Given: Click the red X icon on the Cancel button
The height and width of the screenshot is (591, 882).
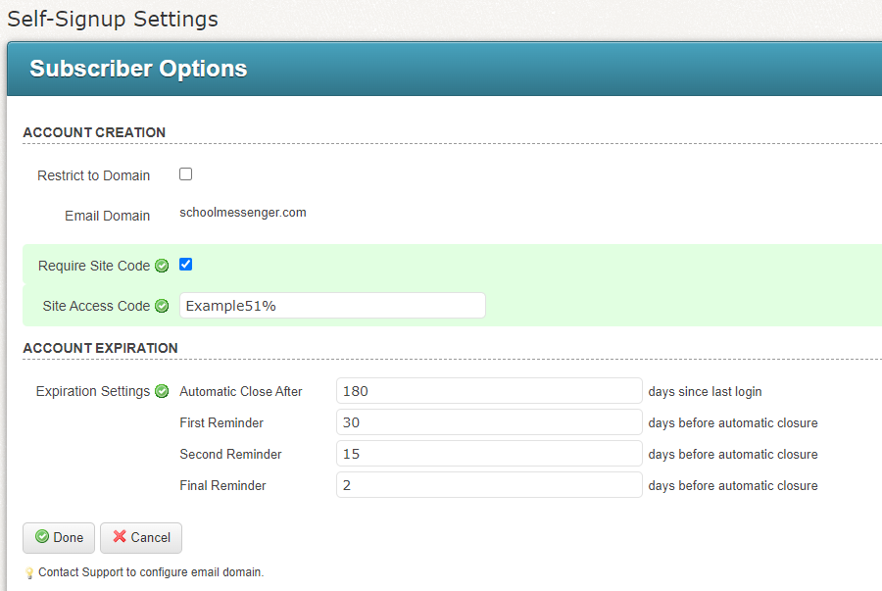Looking at the screenshot, I should pos(120,537).
